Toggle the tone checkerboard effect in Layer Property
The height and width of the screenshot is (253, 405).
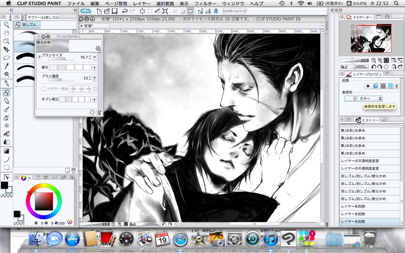click(383, 86)
